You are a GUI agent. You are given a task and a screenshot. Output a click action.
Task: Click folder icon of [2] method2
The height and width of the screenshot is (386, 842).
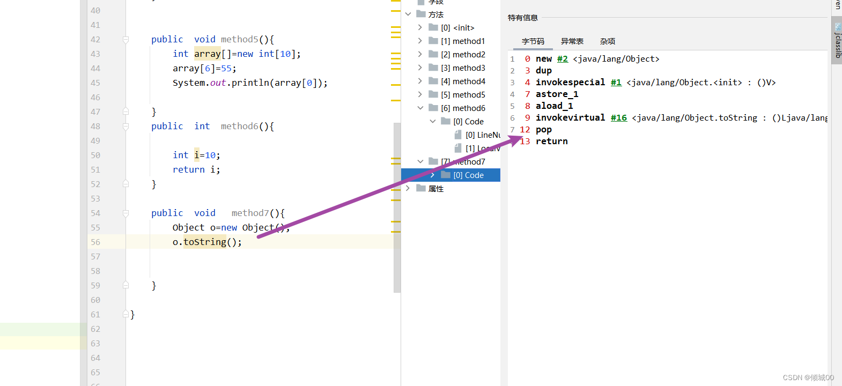[433, 54]
